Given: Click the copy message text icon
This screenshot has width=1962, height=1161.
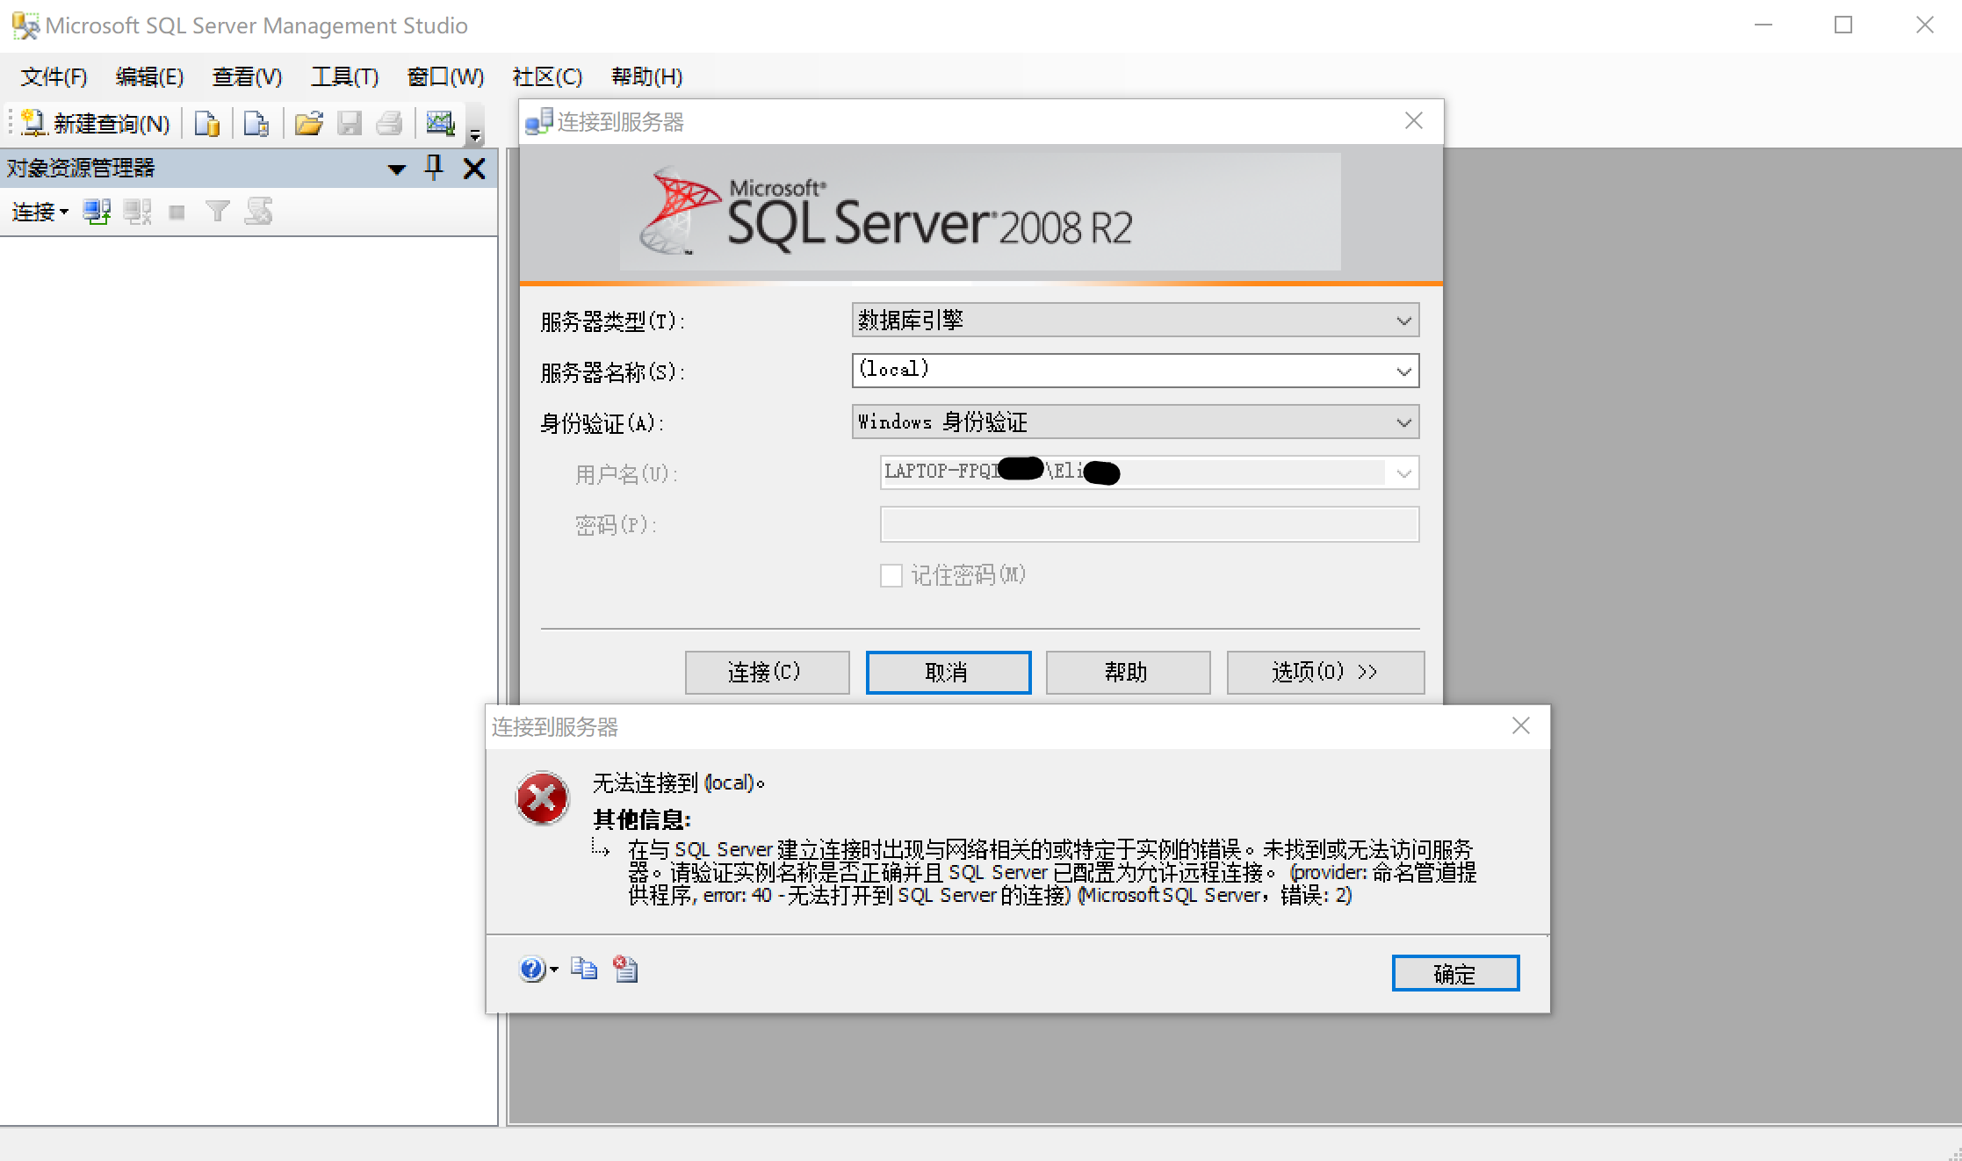Looking at the screenshot, I should [x=584, y=969].
